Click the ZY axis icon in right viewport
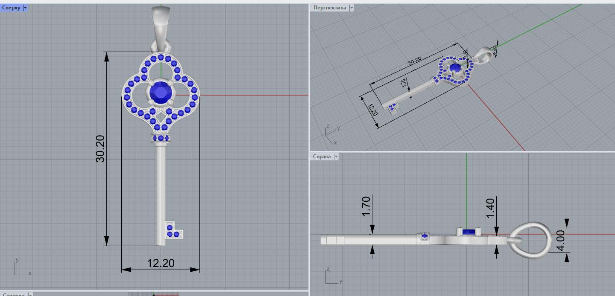615x296 pixels. coord(331,277)
